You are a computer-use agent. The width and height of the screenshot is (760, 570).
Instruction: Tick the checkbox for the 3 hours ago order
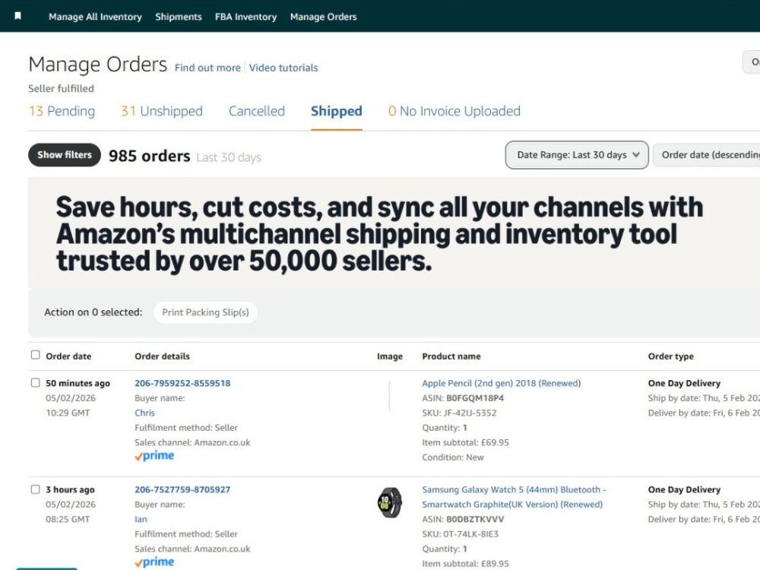point(36,489)
